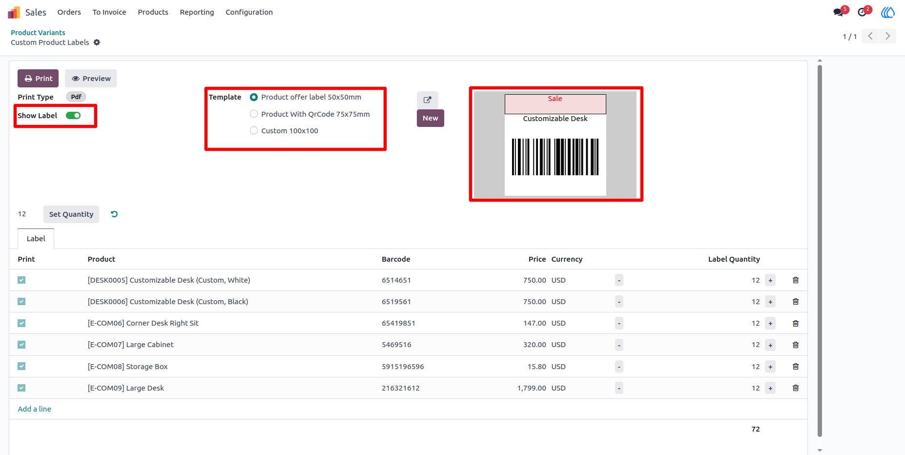Select Product With QrCode 75x75mm template
The width and height of the screenshot is (905, 455).
254,114
